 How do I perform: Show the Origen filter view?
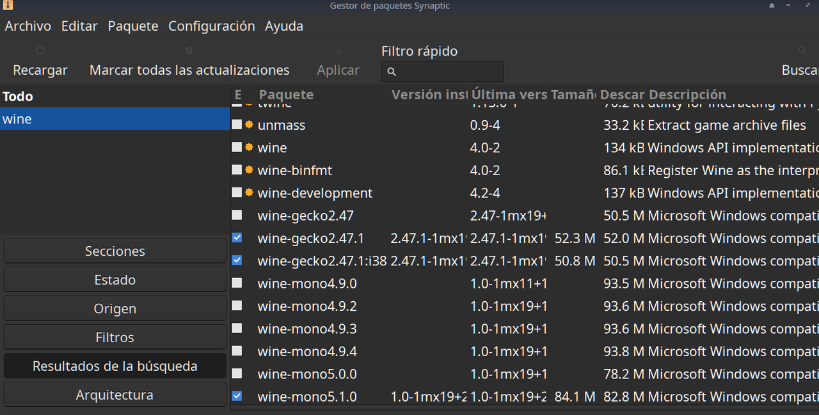(x=115, y=308)
